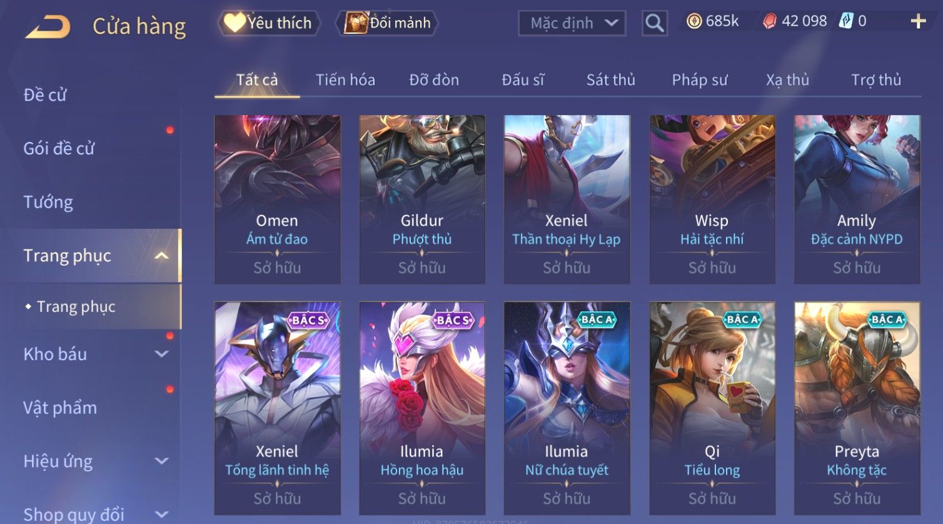Open Qi Tiểu long skin card
This screenshot has height=524, width=943.
click(x=712, y=408)
